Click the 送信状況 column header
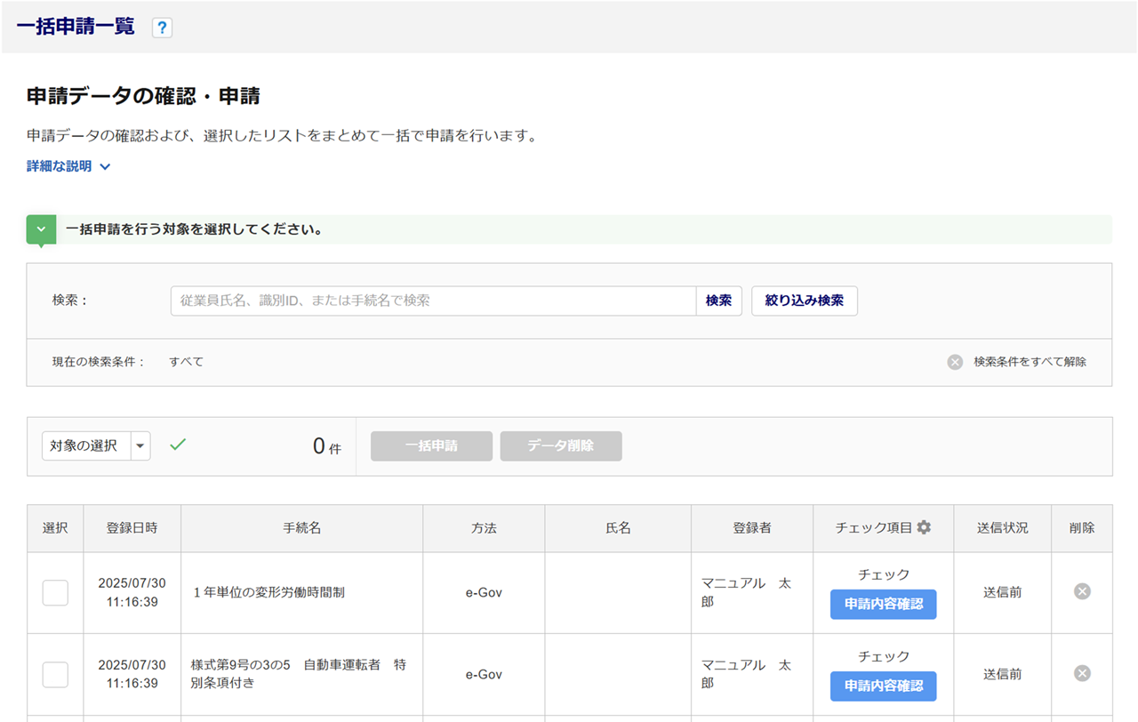Image resolution: width=1138 pixels, height=722 pixels. (x=1003, y=528)
